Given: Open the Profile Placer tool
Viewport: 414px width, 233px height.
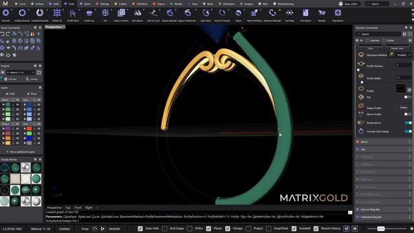Looking at the screenshot, I should pos(73,15).
